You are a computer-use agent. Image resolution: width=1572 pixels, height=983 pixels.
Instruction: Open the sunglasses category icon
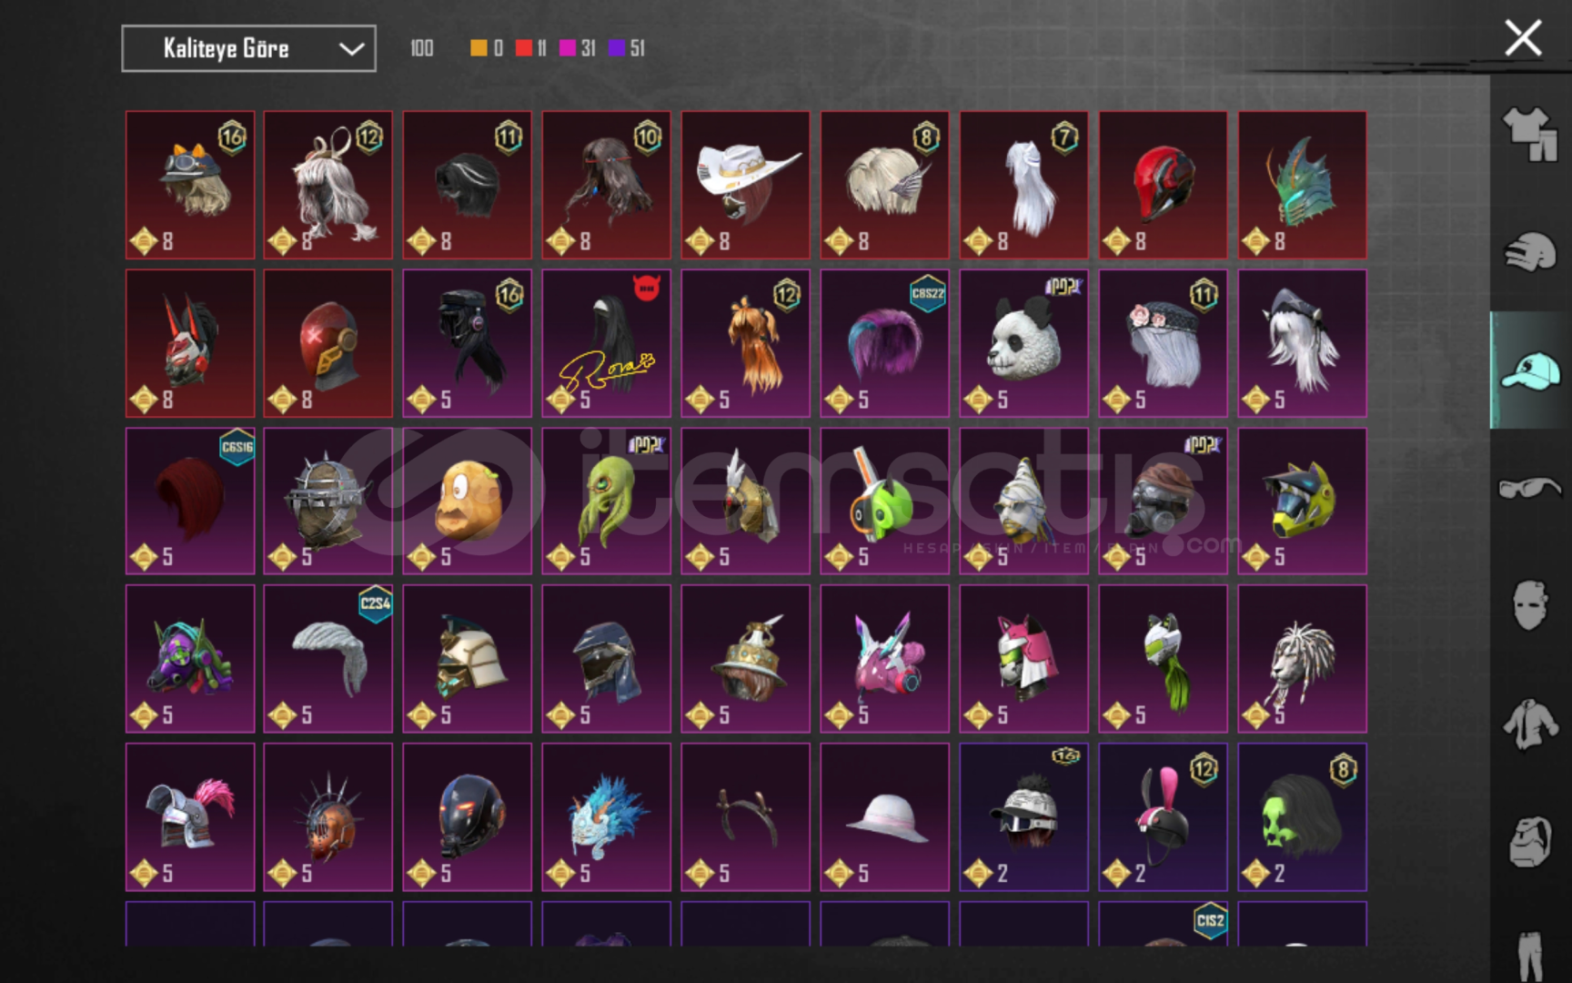[1530, 488]
